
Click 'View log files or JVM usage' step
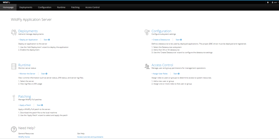pos(30,84)
